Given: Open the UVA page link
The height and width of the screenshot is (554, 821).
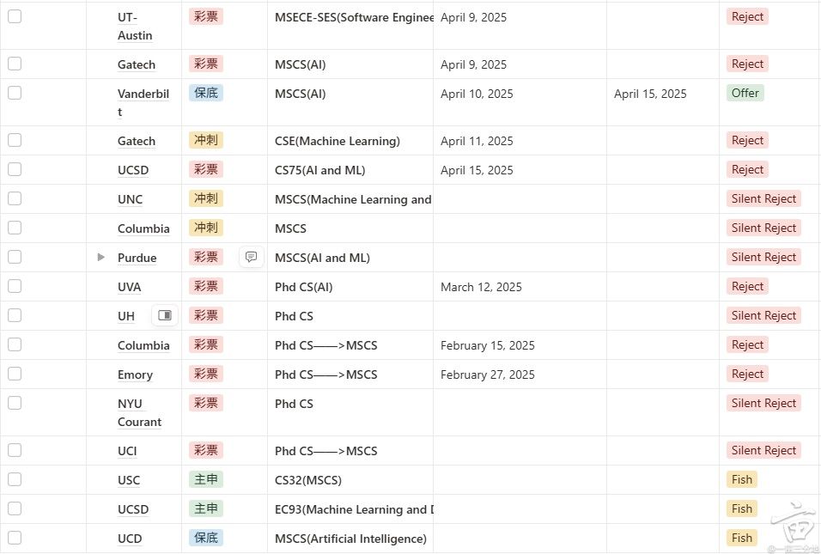Looking at the screenshot, I should point(129,287).
